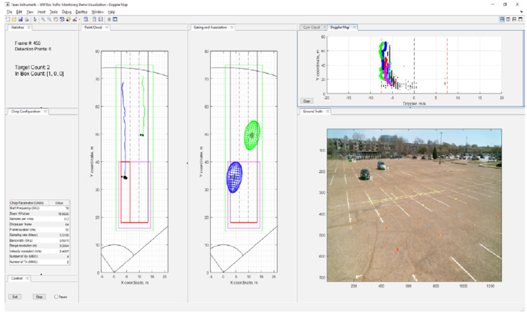Image resolution: width=527 pixels, height=312 pixels.
Task: Click the Print Figure icon
Action: [26, 19]
